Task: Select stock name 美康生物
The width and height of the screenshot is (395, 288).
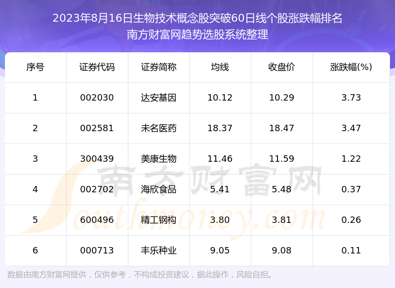Action: pyautogui.click(x=158, y=159)
